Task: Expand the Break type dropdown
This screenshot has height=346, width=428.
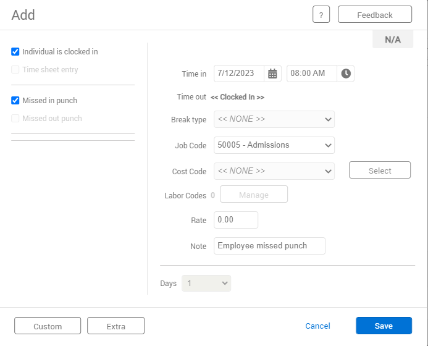Action: pos(274,119)
